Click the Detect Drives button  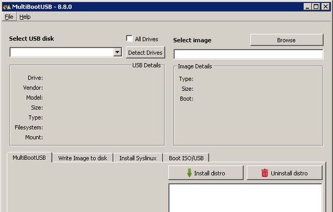coord(145,53)
